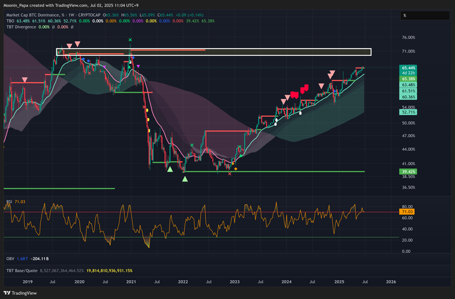Click '2026' on the time axis
The height and width of the screenshot is (299, 455).
(x=391, y=282)
